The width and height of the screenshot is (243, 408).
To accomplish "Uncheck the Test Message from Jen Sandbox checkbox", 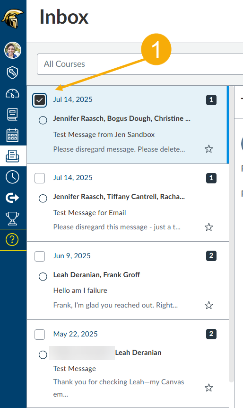I will [x=39, y=100].
